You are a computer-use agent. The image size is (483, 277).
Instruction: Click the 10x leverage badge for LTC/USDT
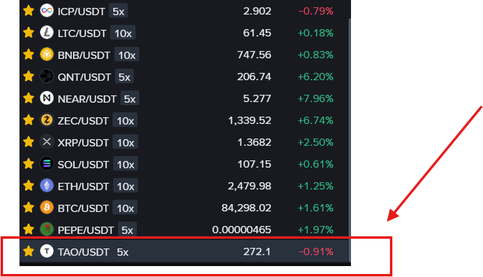point(123,33)
